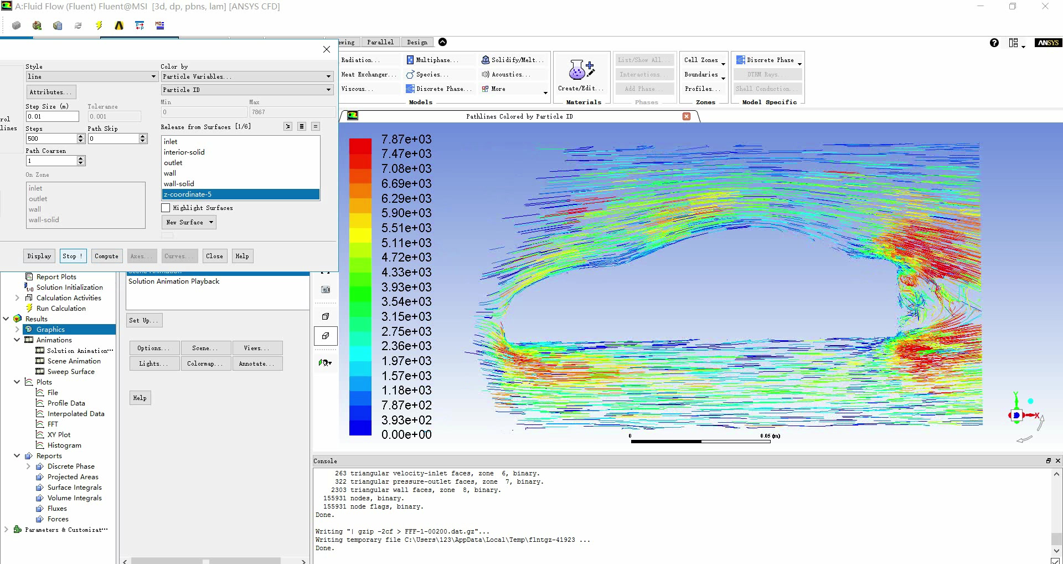Click the camera screenshot icon beside the graphics window
The height and width of the screenshot is (564, 1063).
pos(326,290)
